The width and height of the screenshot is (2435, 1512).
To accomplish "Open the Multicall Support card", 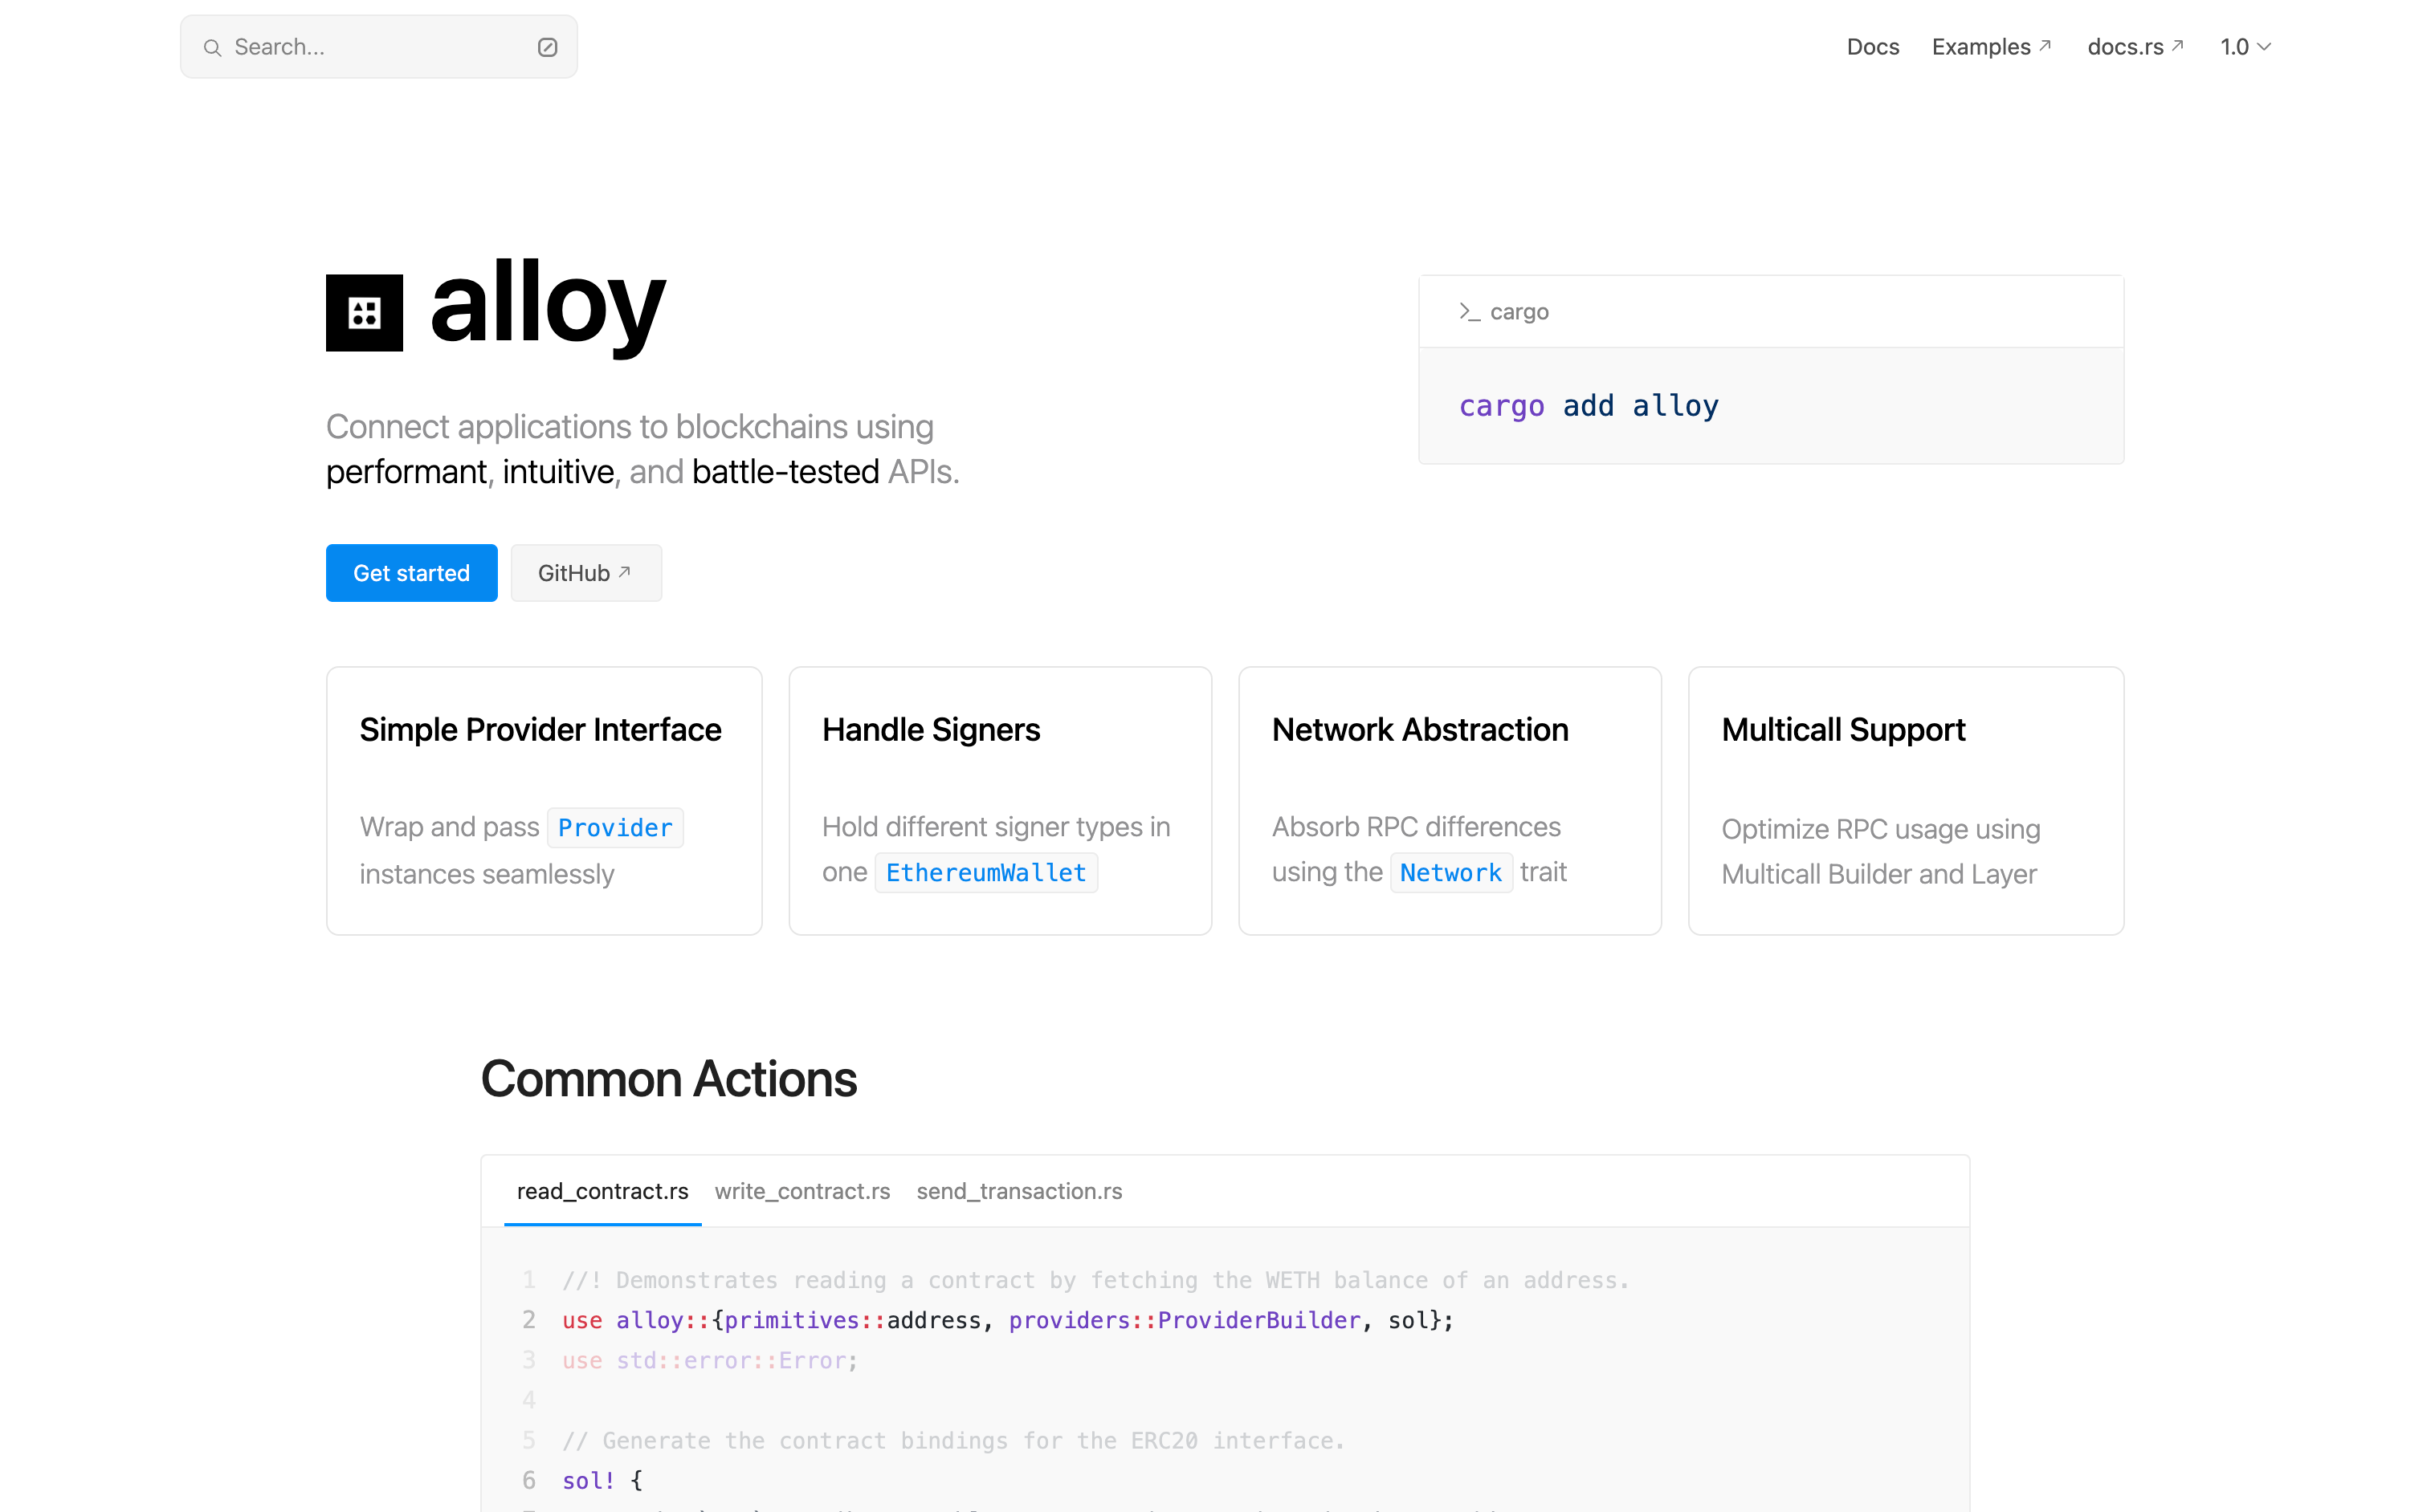I will 1905,801.
